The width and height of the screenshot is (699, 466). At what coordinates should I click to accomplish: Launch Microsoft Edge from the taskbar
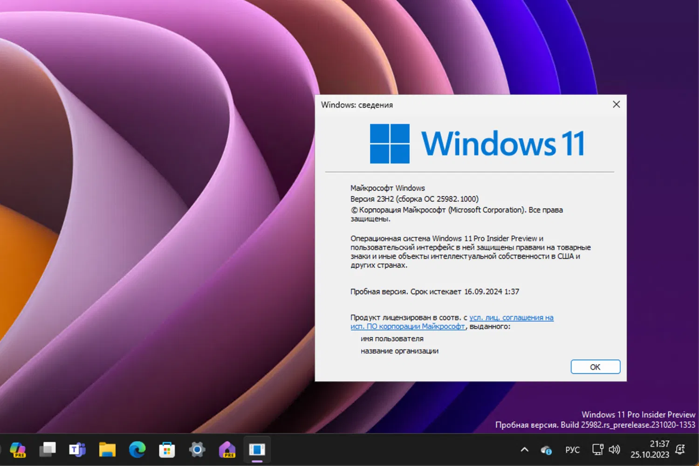coord(137,450)
